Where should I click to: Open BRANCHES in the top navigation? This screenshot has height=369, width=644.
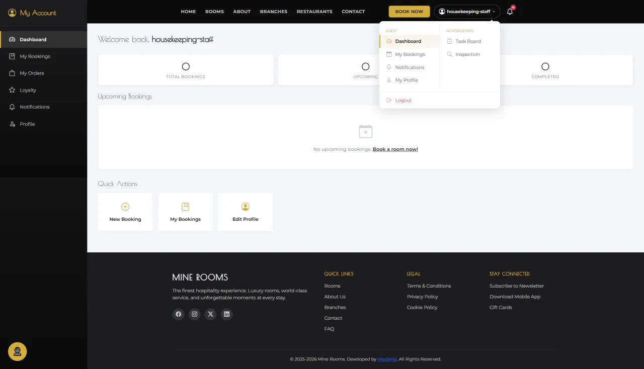click(274, 12)
